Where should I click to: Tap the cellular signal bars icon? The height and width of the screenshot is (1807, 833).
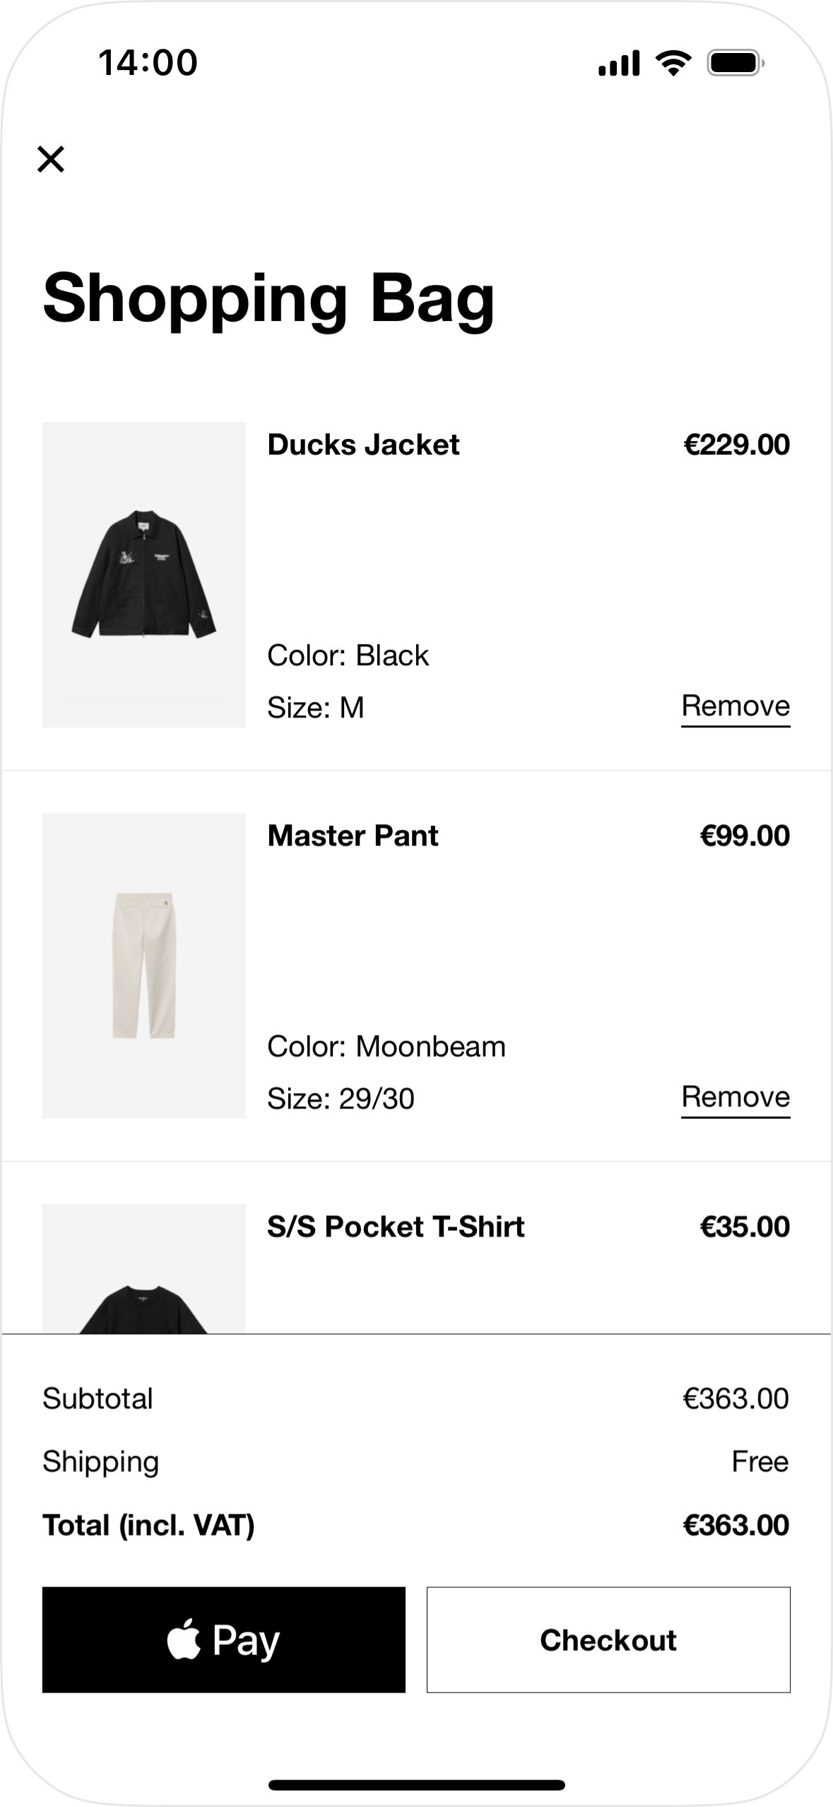pos(619,64)
